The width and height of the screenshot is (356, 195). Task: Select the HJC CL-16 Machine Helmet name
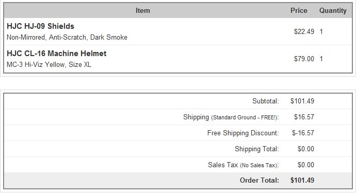[x=57, y=54]
